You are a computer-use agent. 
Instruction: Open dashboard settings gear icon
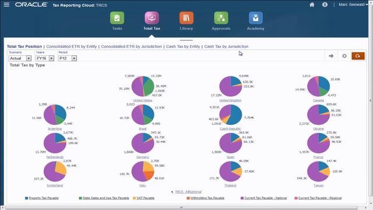(x=344, y=56)
